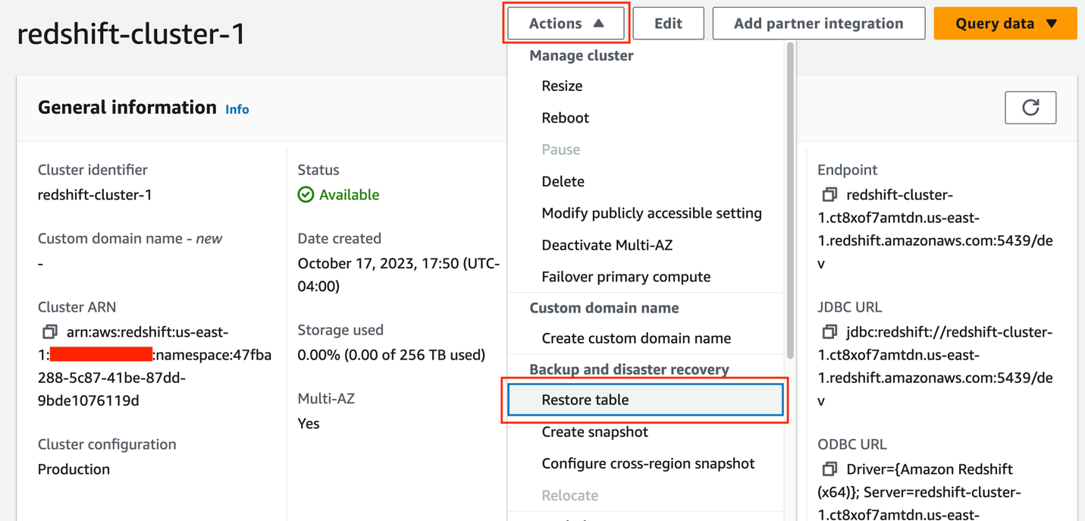Click the Cluster configuration value Production
1085x521 pixels.
(x=74, y=469)
